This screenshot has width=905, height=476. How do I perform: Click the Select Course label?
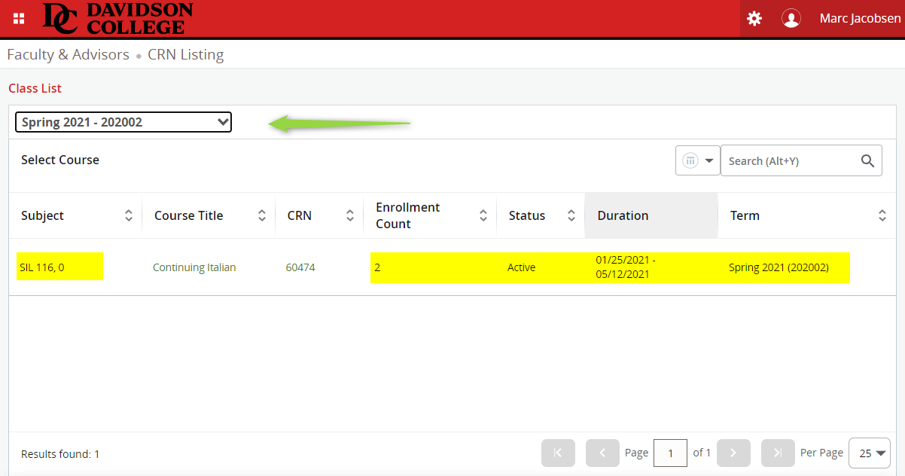coord(60,160)
